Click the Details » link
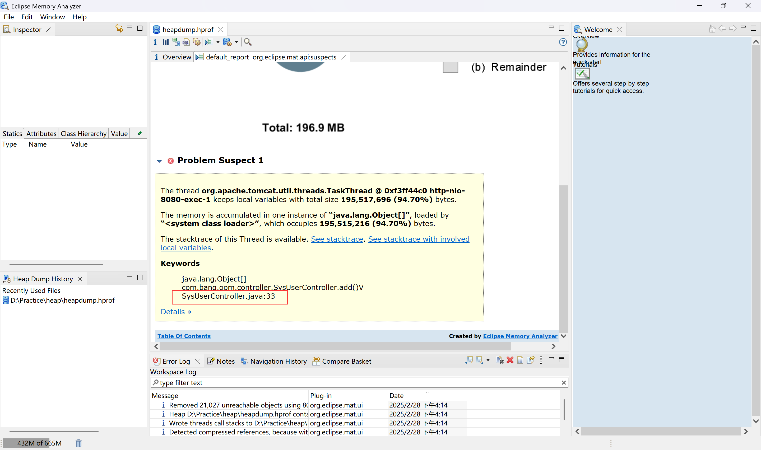Viewport: 761px width, 450px height. click(x=176, y=311)
